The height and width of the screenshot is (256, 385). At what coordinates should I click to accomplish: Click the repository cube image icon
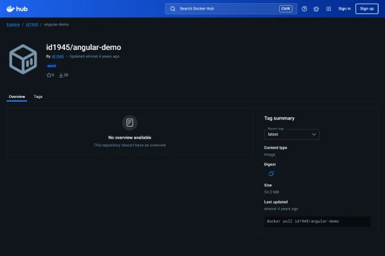23,59
